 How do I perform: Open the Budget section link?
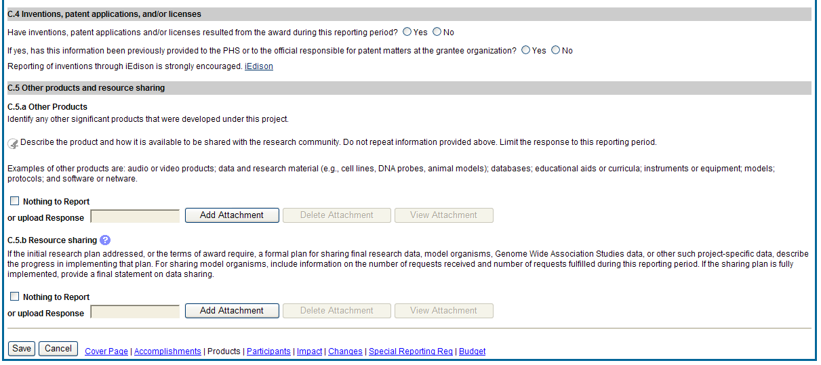point(472,351)
